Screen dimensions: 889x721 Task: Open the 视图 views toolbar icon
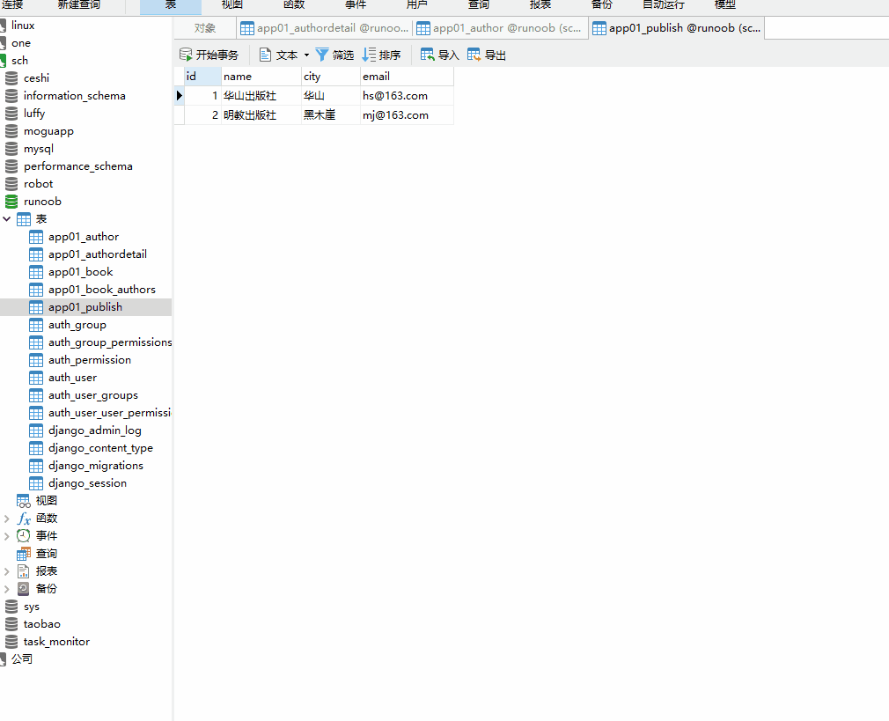pyautogui.click(x=231, y=6)
